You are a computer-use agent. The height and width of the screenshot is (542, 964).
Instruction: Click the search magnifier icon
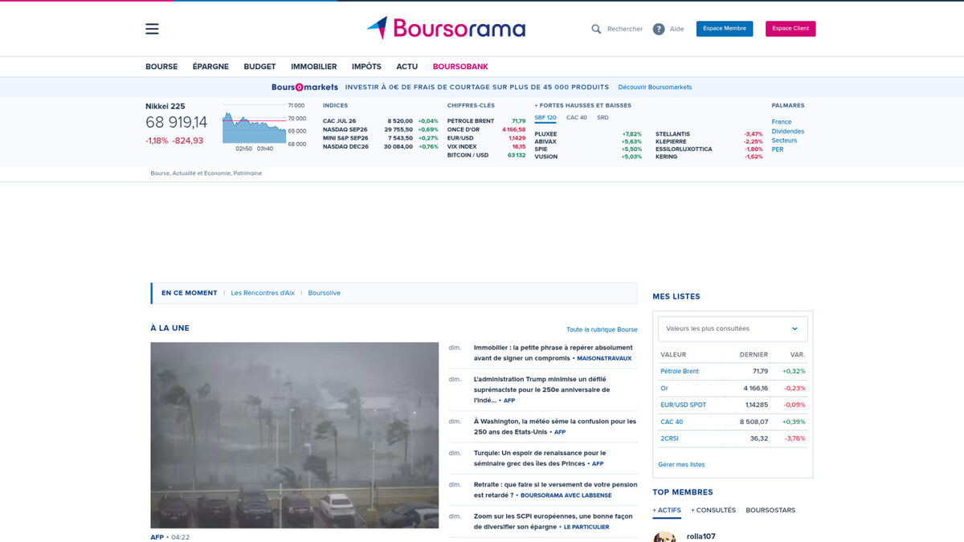point(596,29)
